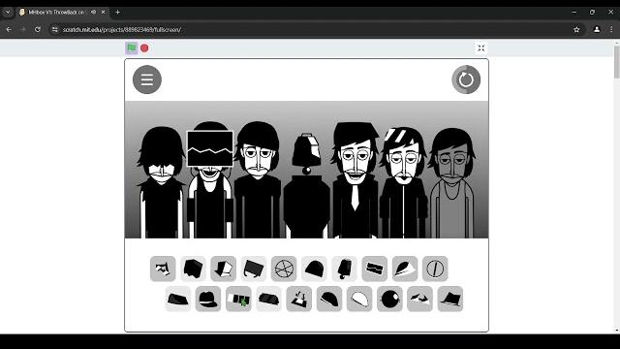
Task: Choose the circle with crossed lines icon
Action: [284, 269]
